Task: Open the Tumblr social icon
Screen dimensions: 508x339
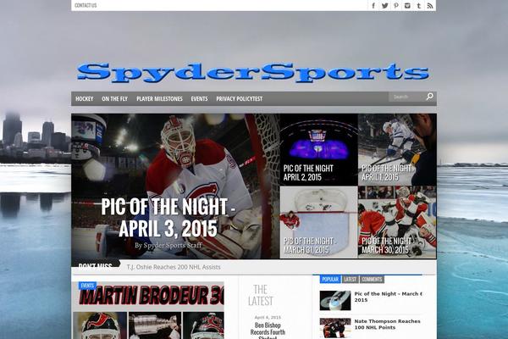Action: [418, 6]
